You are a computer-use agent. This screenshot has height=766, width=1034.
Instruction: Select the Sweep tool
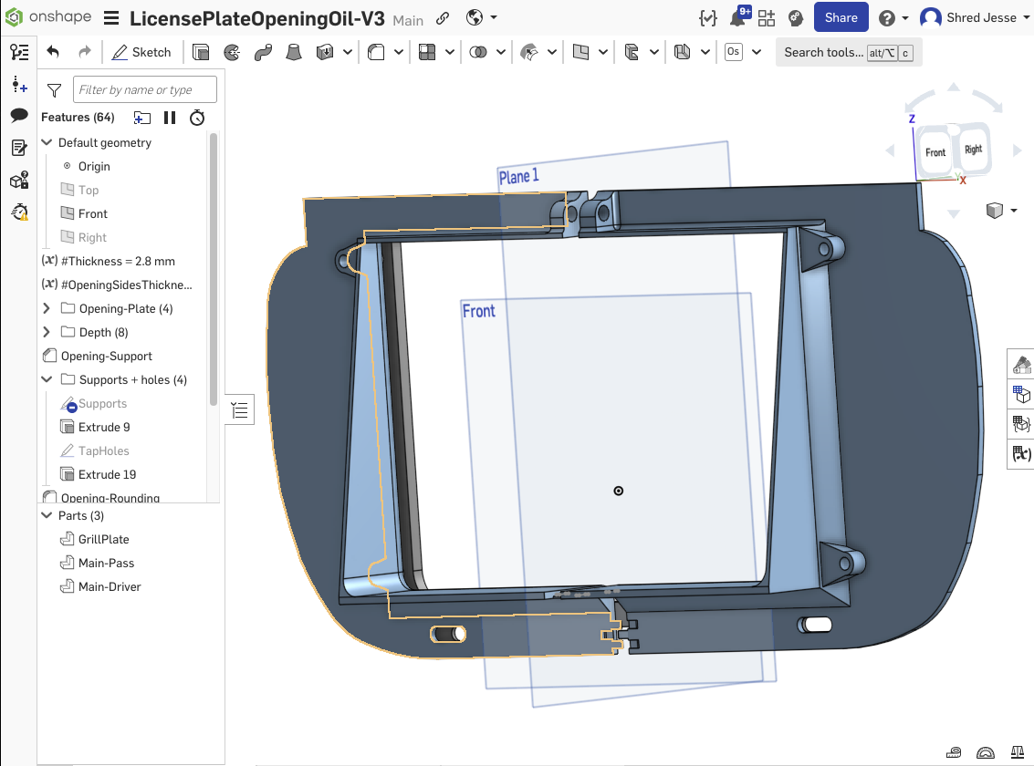click(x=263, y=53)
